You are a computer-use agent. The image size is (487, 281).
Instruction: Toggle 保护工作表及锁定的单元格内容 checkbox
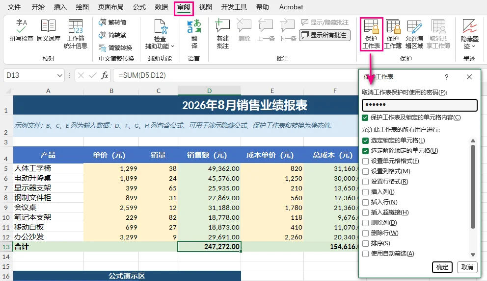[366, 117]
